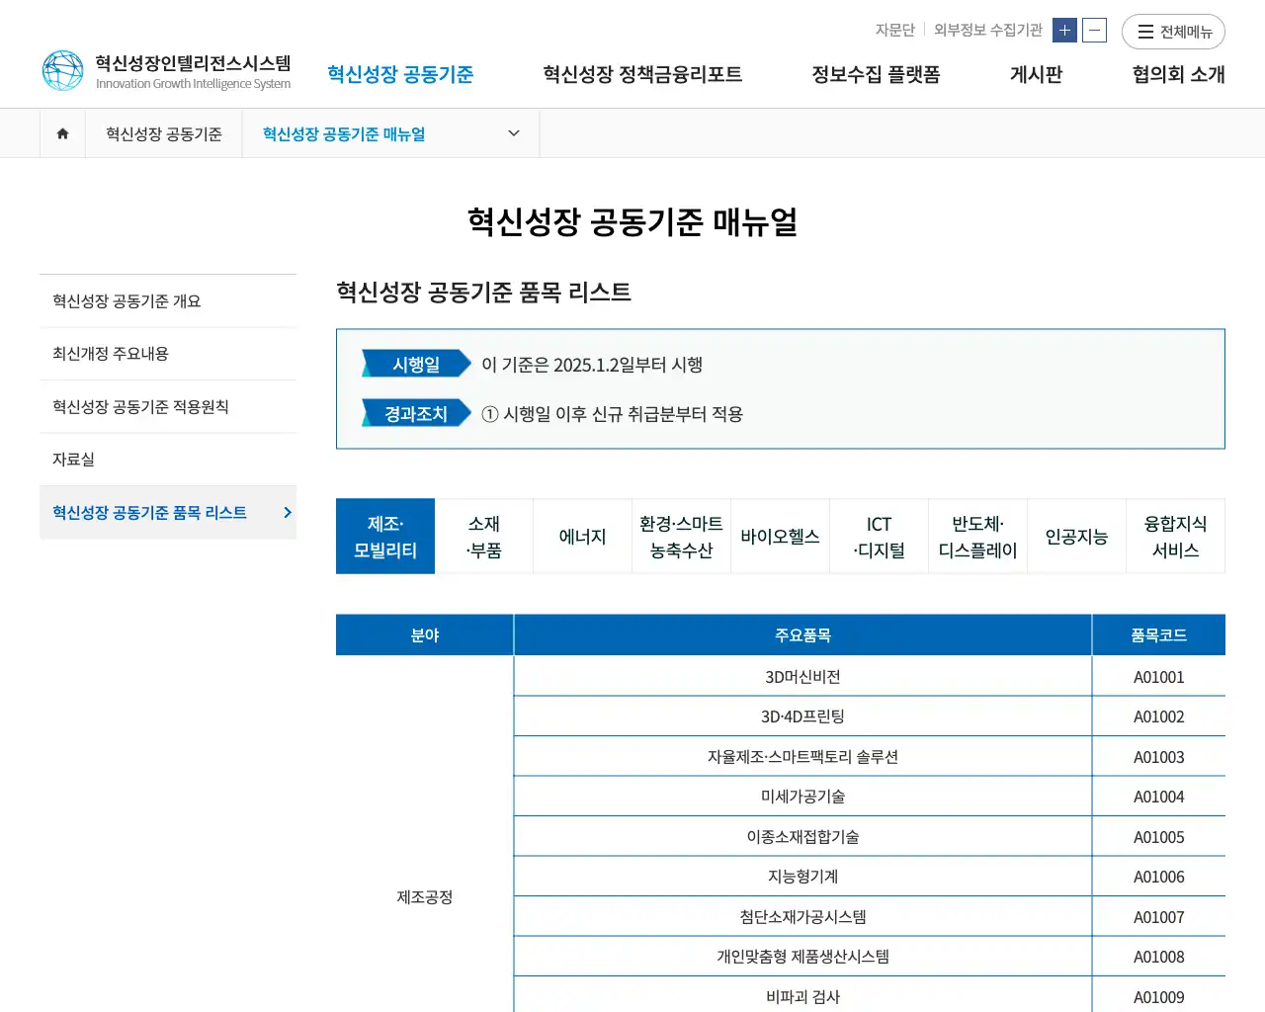The image size is (1265, 1012).
Task: Select the 인공지능 category
Action: click(x=1076, y=536)
